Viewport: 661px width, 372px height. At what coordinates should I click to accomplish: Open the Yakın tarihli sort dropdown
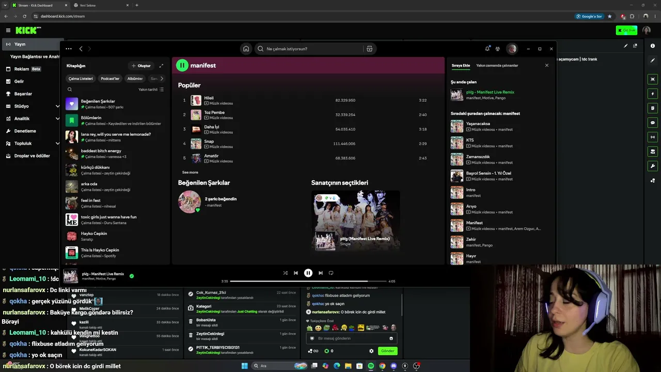(x=151, y=89)
